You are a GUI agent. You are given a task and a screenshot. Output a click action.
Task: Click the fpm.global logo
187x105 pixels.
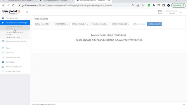11,12
